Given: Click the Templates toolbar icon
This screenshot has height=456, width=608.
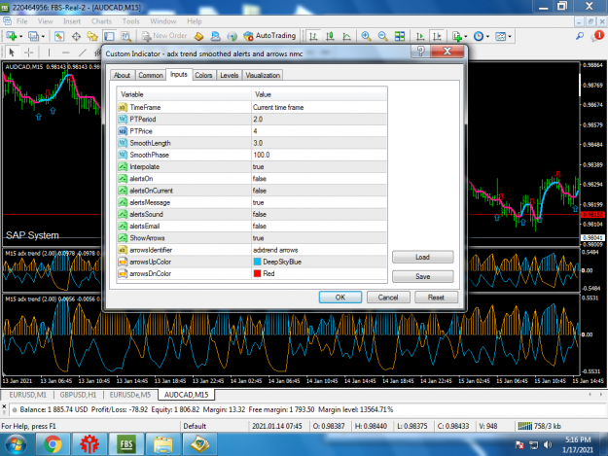Looking at the screenshot, I should click(x=501, y=36).
